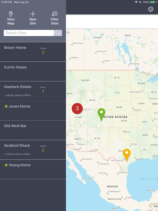Click the Monterrey label on map
Viewport: 158px width, 211px height.
pyautogui.click(x=124, y=172)
